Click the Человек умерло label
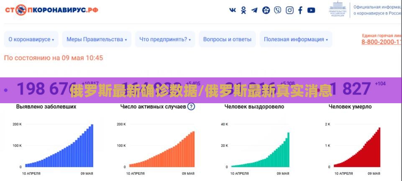This screenshot has height=181, width=402. coord(350,107)
